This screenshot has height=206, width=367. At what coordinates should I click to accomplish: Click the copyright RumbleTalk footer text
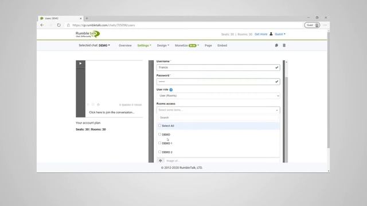(x=182, y=168)
